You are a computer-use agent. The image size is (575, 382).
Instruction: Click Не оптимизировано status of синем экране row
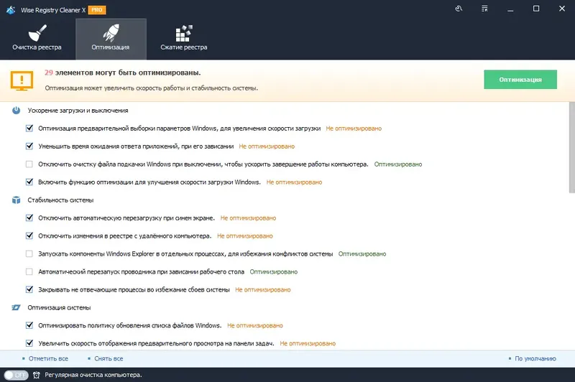(248, 218)
